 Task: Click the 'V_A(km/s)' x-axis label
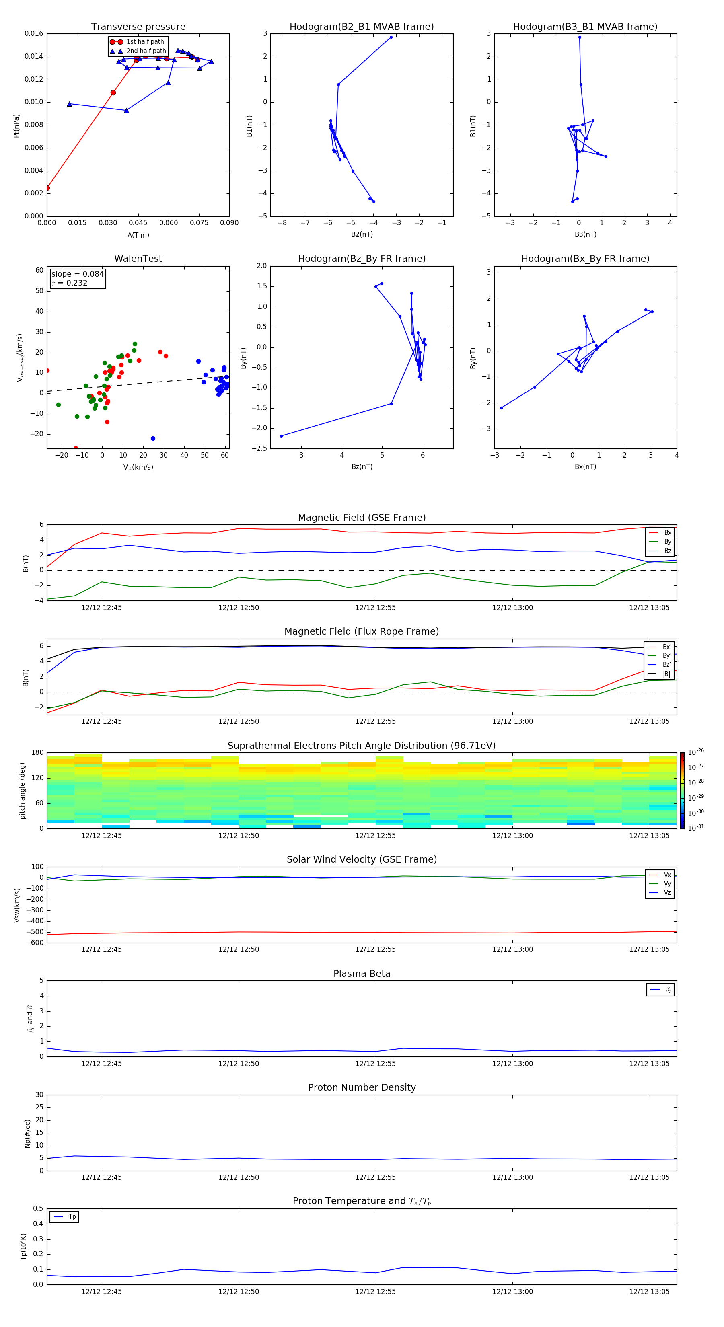pyautogui.click(x=138, y=467)
